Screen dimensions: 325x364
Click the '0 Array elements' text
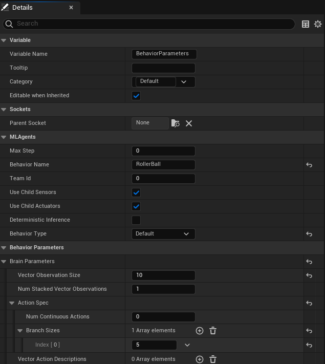(x=153, y=359)
